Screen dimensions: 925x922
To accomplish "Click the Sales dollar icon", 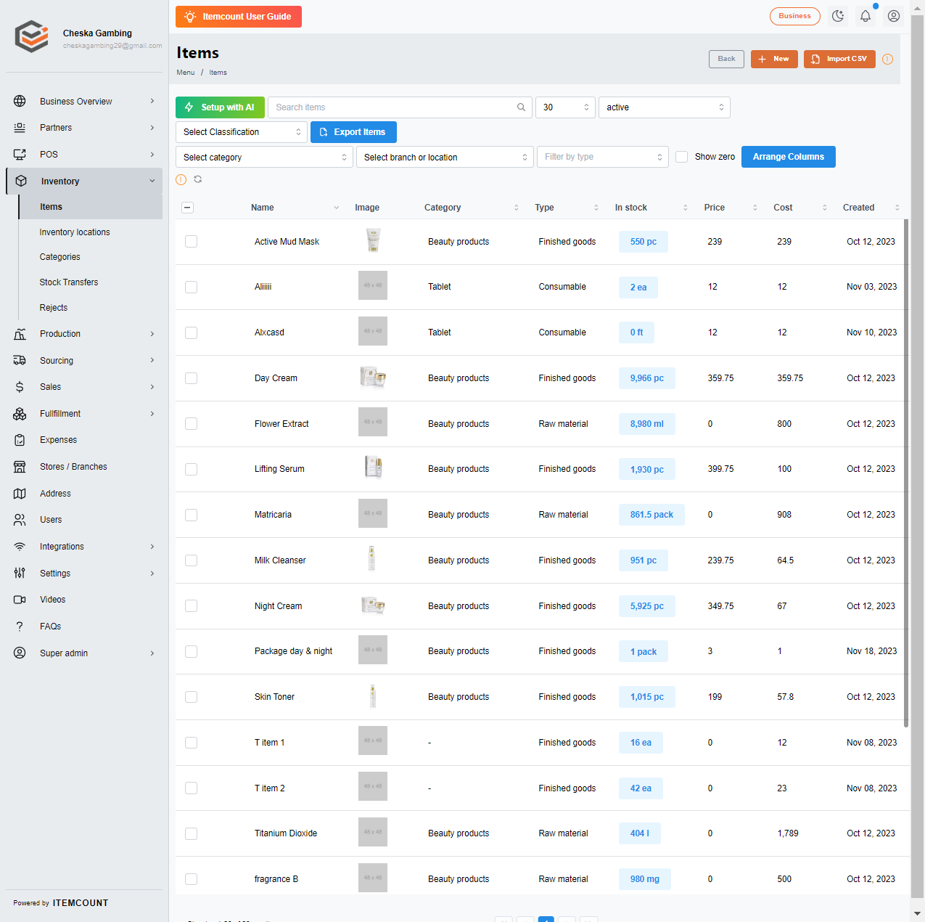I will [x=20, y=387].
